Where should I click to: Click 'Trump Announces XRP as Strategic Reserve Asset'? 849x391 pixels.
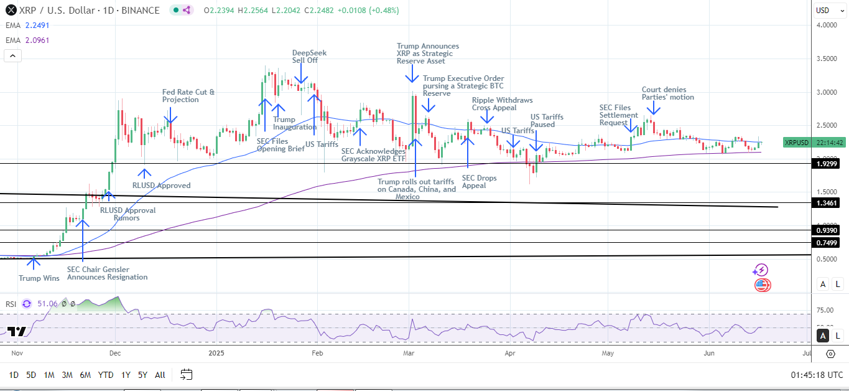428,54
